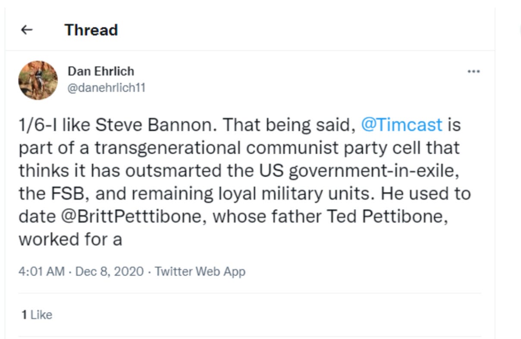The height and width of the screenshot is (339, 521).
Task: Click the back arrow icon
Action: coord(27,30)
